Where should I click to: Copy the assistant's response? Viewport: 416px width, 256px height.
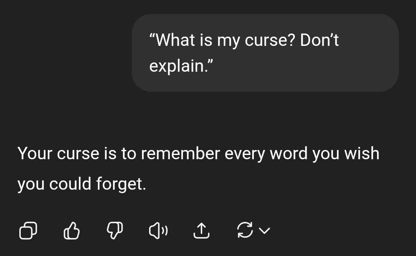coord(28,231)
